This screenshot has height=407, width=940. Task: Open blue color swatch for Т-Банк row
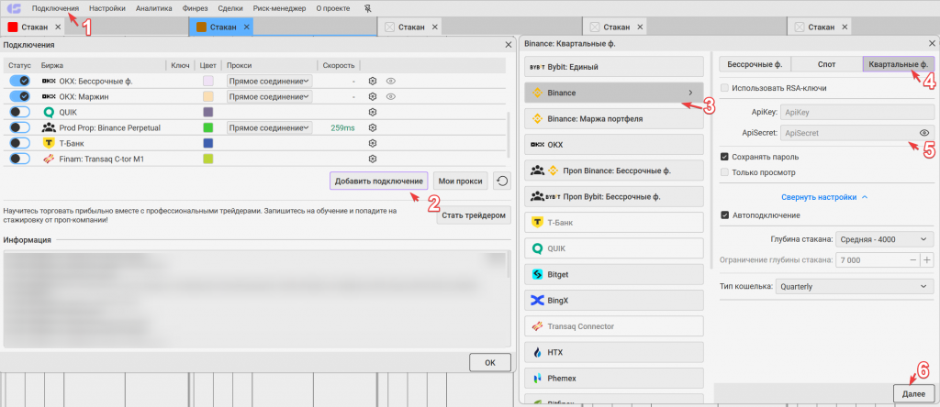(208, 143)
